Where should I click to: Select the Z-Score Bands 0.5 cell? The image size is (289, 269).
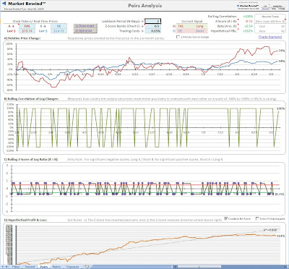[x=153, y=26]
